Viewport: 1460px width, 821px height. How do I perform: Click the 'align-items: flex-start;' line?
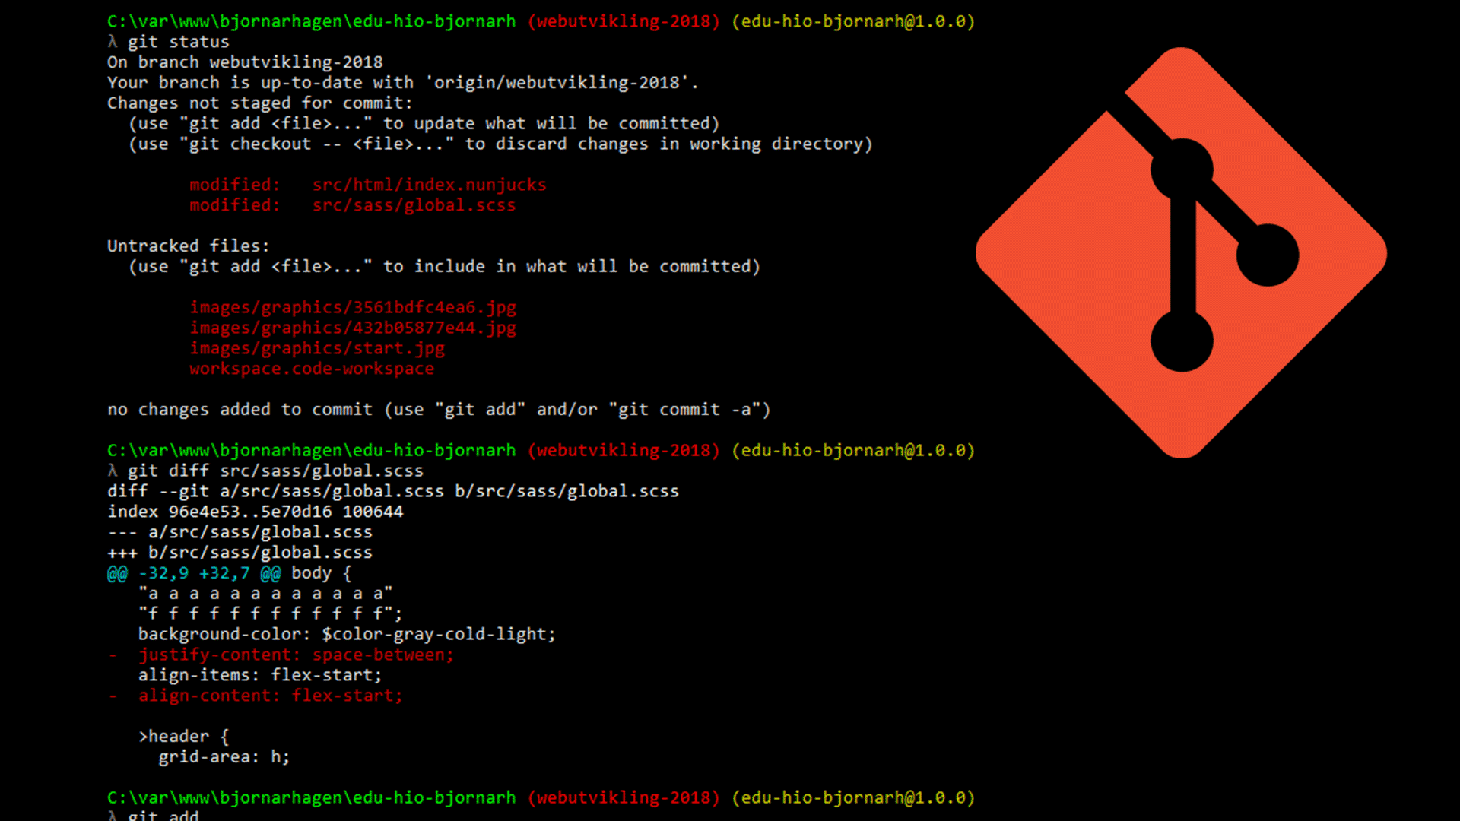pyautogui.click(x=260, y=676)
